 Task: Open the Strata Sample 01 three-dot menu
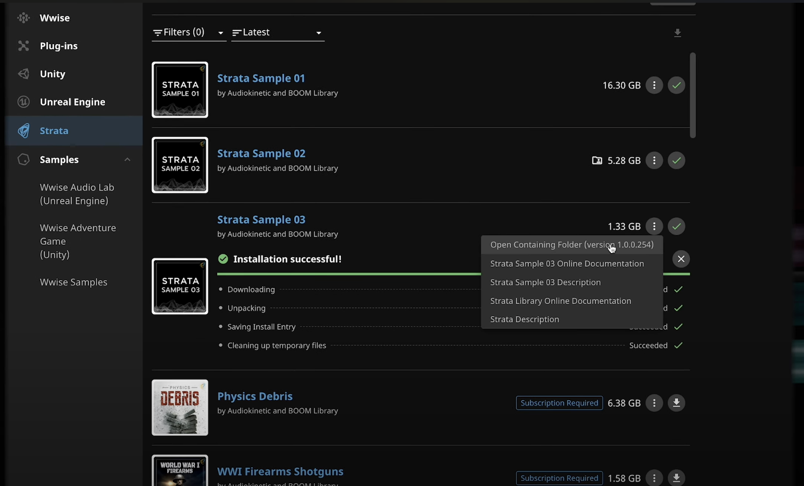click(654, 85)
